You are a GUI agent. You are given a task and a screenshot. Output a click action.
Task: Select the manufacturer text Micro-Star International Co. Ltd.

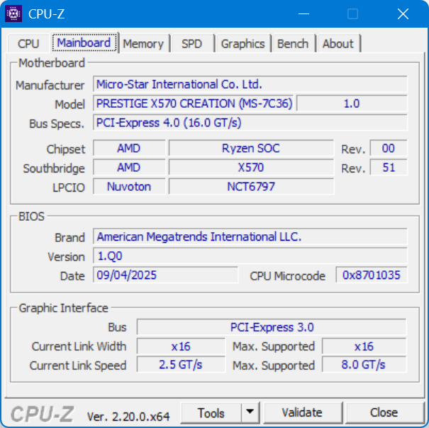point(179,84)
